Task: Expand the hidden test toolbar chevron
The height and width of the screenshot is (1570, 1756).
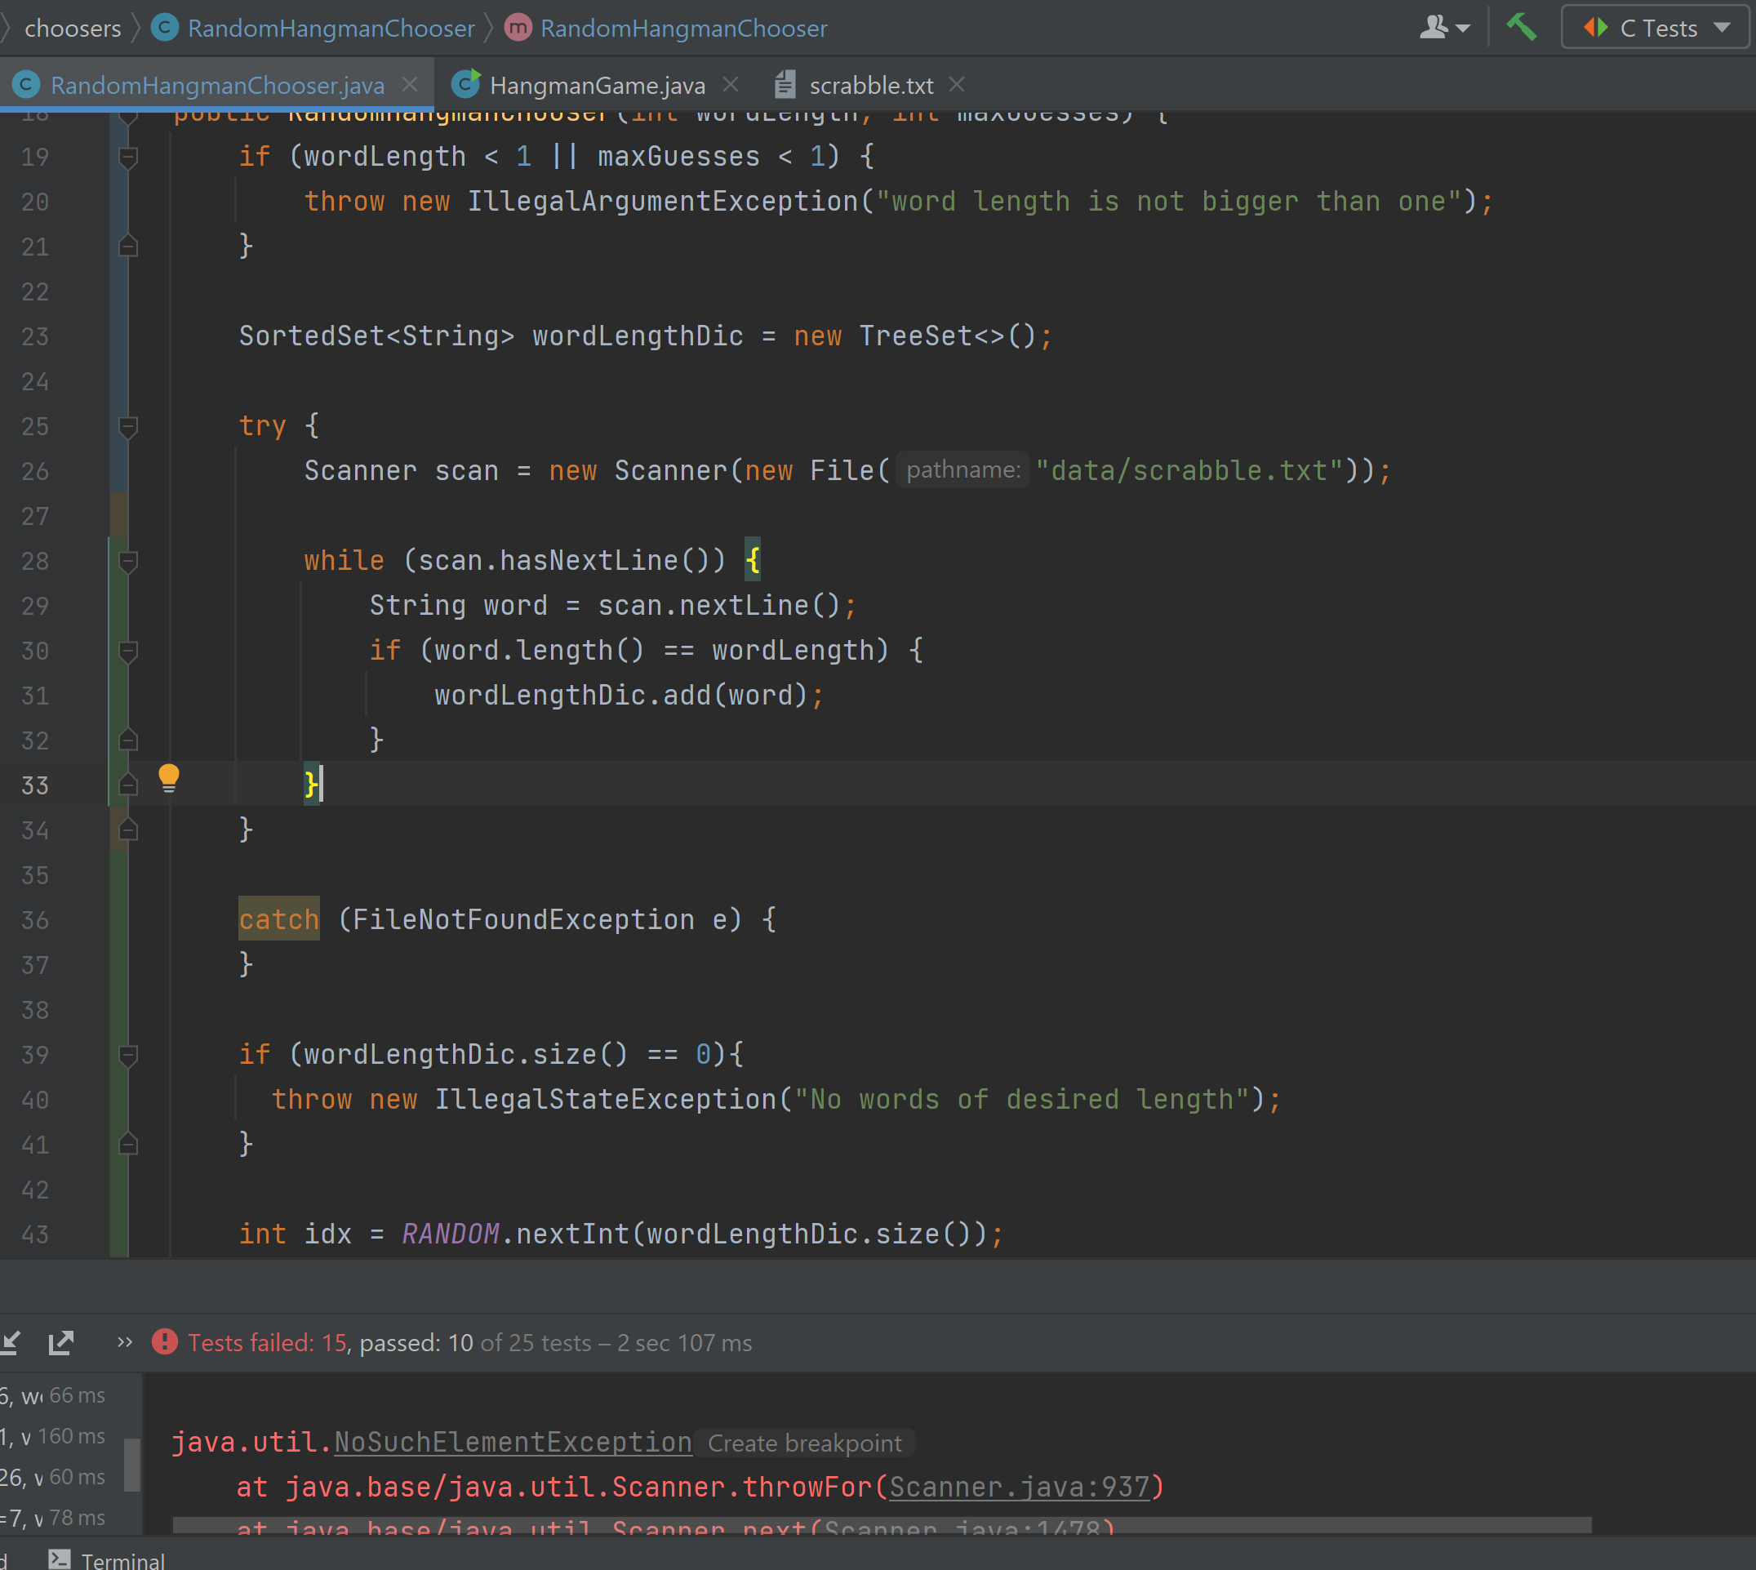Action: (x=125, y=1342)
